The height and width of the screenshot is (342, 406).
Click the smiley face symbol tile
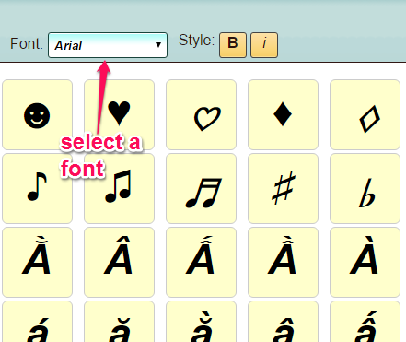click(x=37, y=115)
